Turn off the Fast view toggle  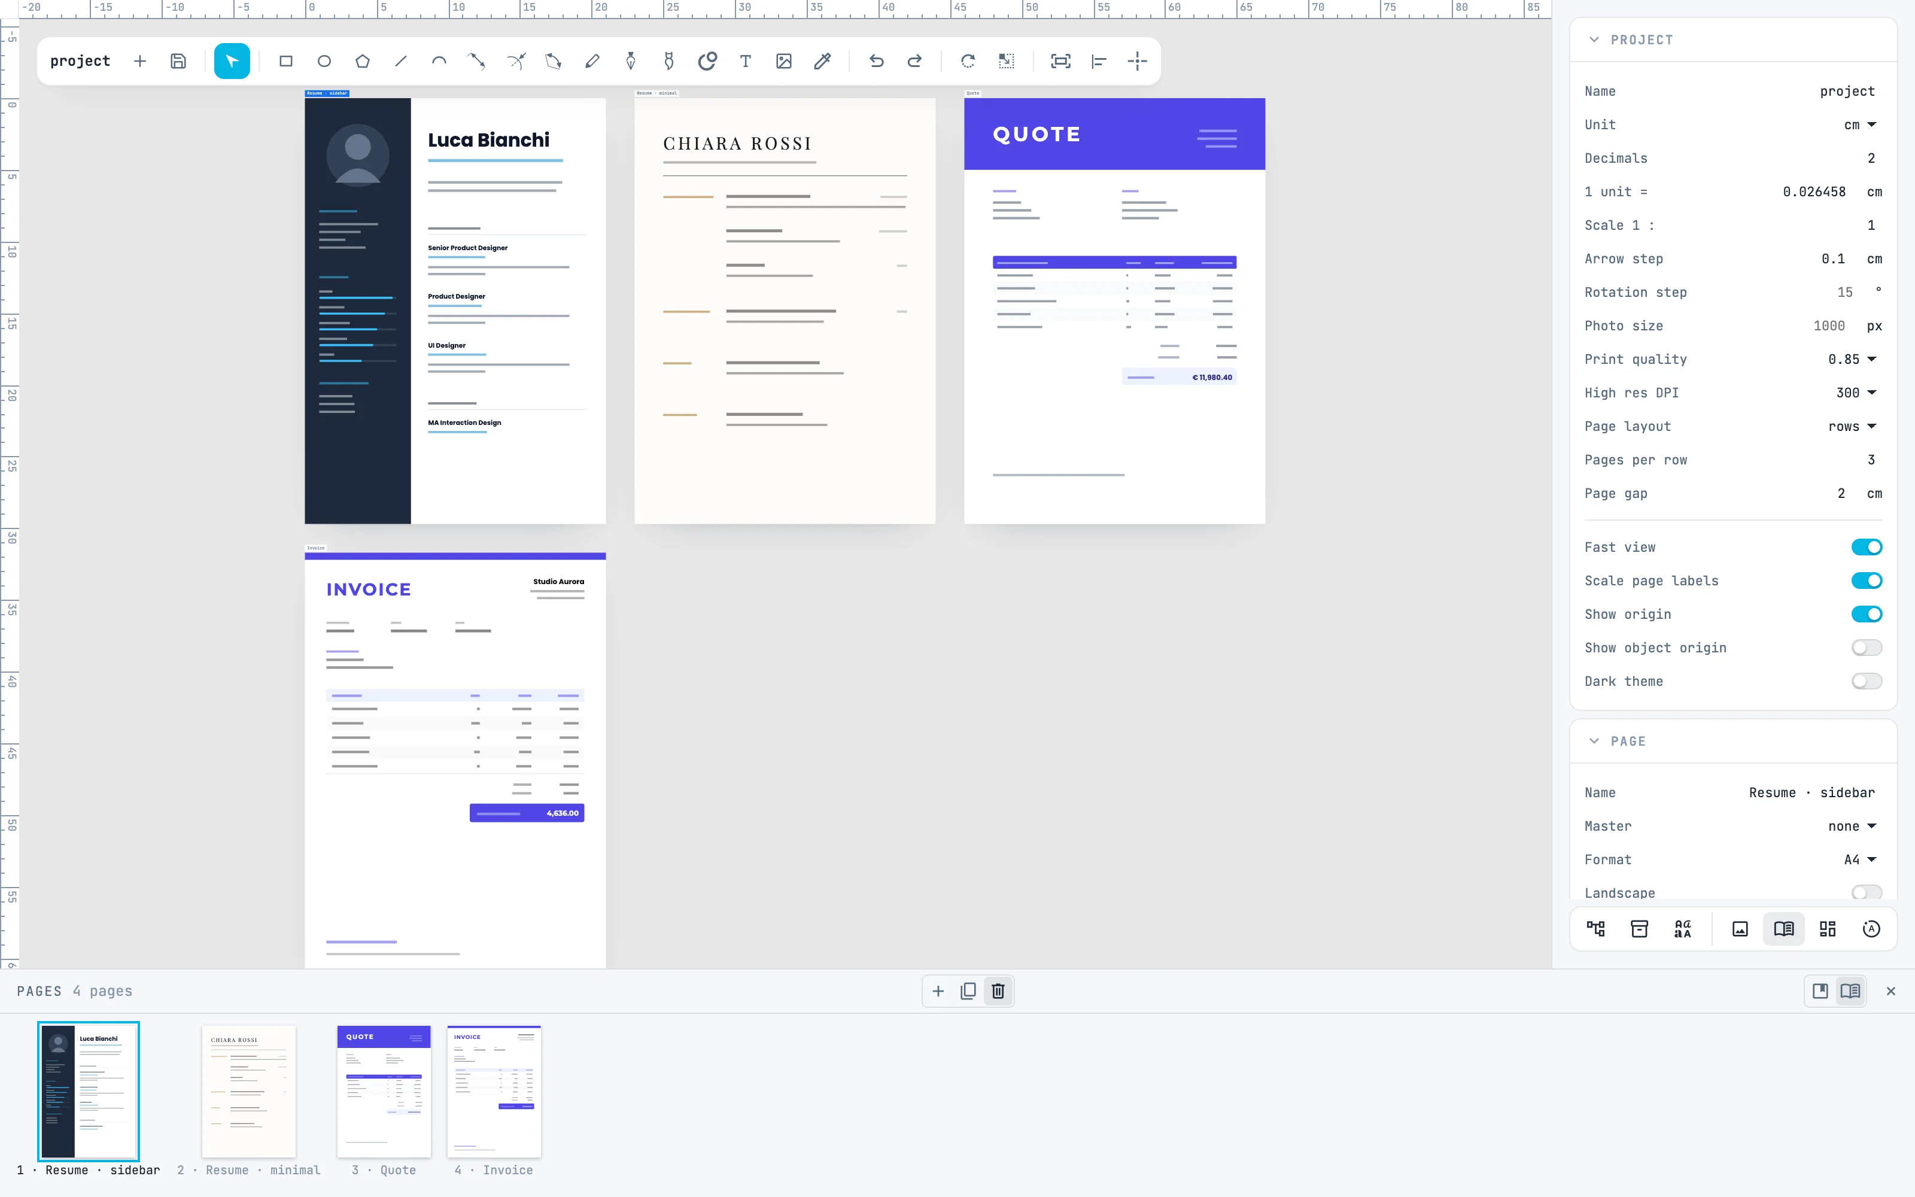[1866, 547]
